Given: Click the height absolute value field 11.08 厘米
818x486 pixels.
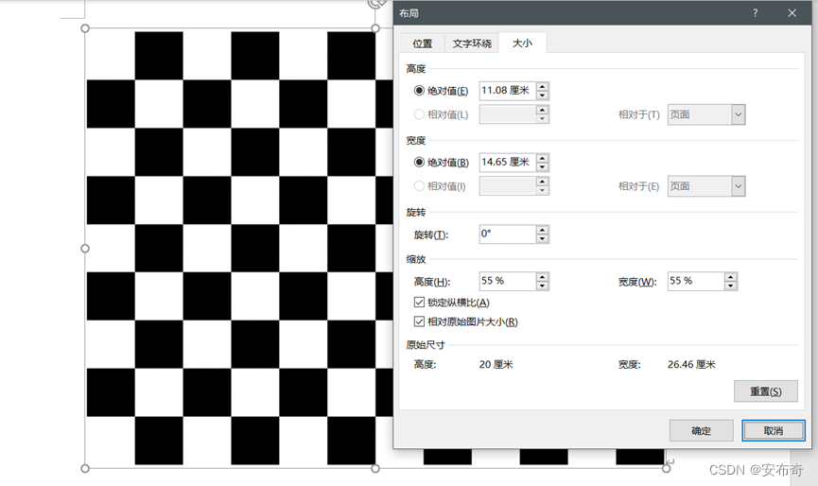Looking at the screenshot, I should coord(508,91).
